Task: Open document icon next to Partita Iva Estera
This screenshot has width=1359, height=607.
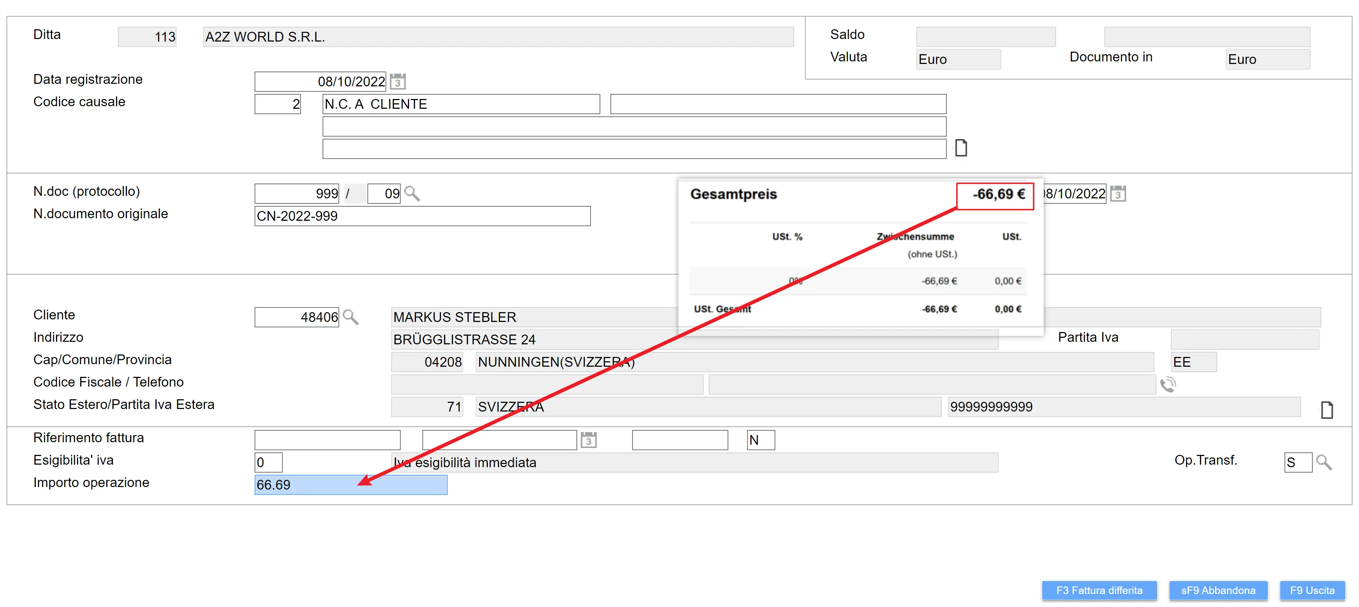Action: pos(1326,409)
